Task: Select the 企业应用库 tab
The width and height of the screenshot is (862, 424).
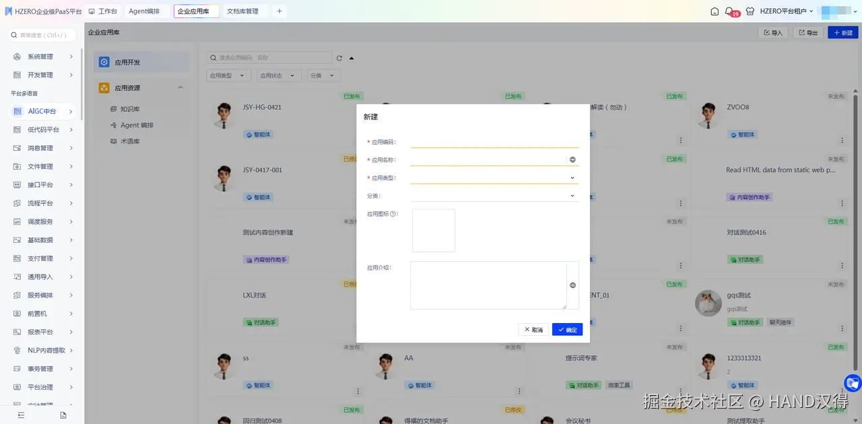Action: (x=197, y=11)
